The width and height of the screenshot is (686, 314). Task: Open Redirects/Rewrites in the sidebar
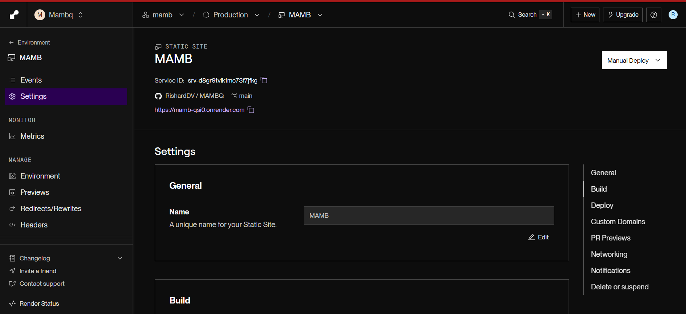pos(66,209)
